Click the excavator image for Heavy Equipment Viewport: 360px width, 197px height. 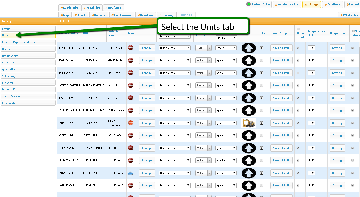pyautogui.click(x=248, y=123)
